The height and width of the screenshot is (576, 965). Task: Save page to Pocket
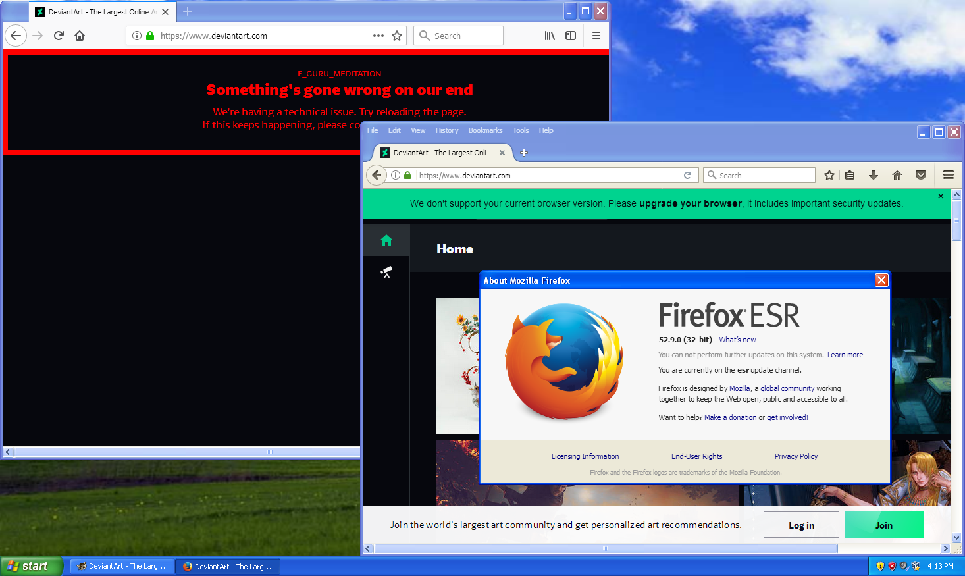(921, 175)
